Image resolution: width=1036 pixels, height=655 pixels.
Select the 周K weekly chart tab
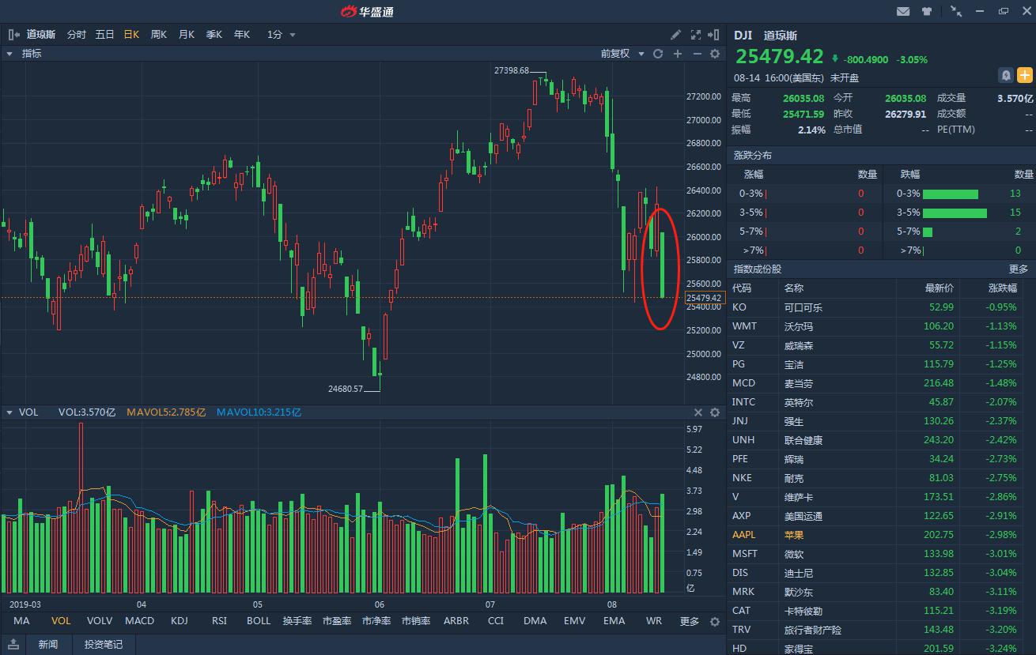(x=158, y=35)
